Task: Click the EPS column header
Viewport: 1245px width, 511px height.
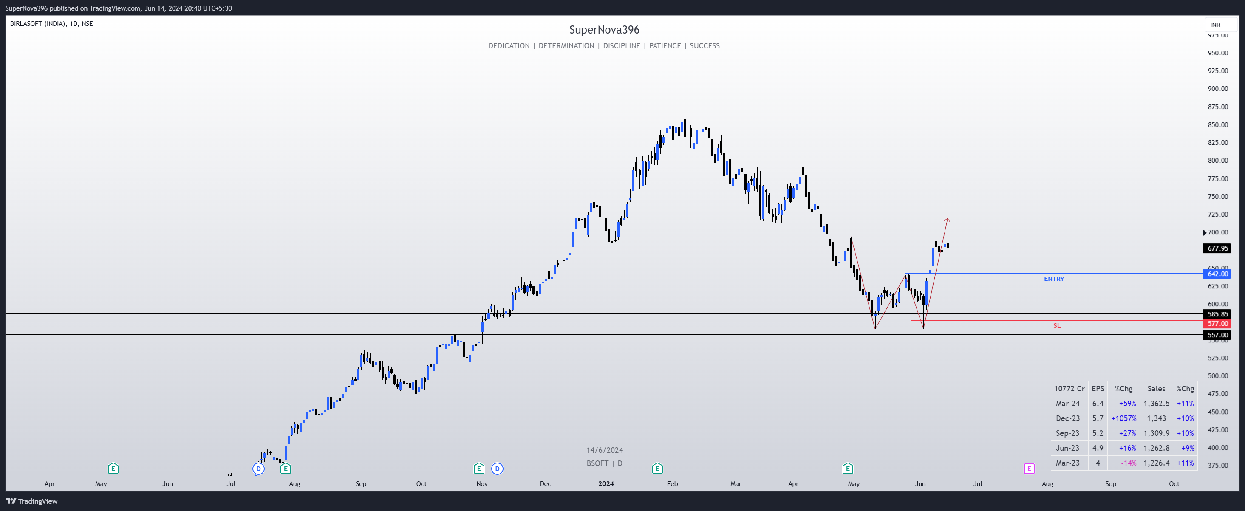Action: pos(1098,389)
